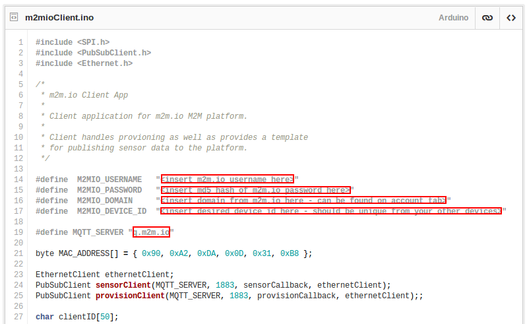Screen dimensions: 527x324
Task: Click the insert domain placeholder string
Action: 303,201
